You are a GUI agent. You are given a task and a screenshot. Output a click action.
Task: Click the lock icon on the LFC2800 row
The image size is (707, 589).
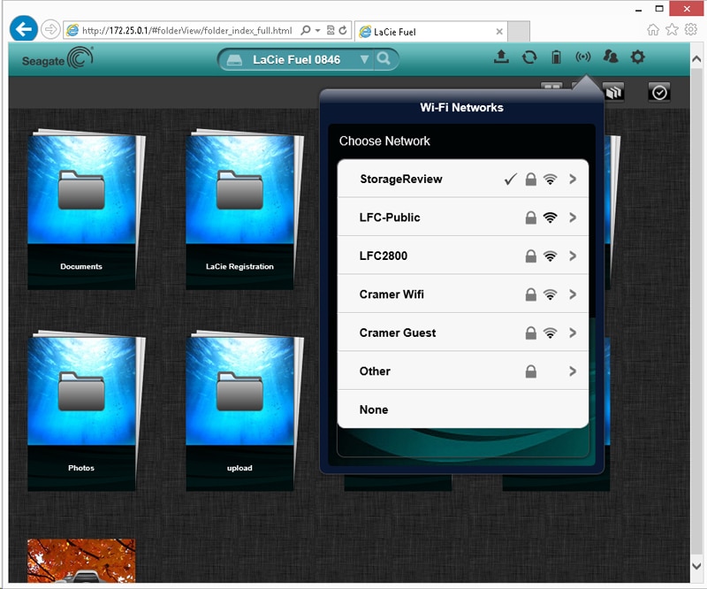[531, 256]
